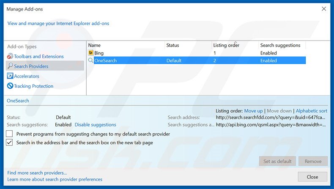Click Move up listing order link

coord(253,111)
